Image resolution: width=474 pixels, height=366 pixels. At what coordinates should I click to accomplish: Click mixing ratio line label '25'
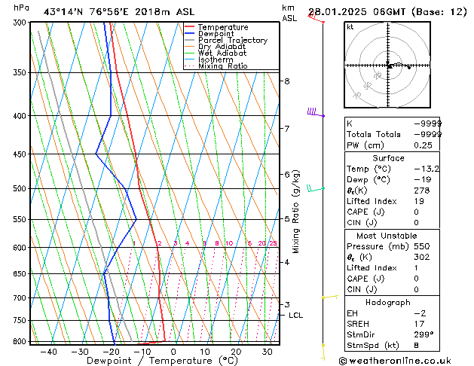(x=274, y=243)
